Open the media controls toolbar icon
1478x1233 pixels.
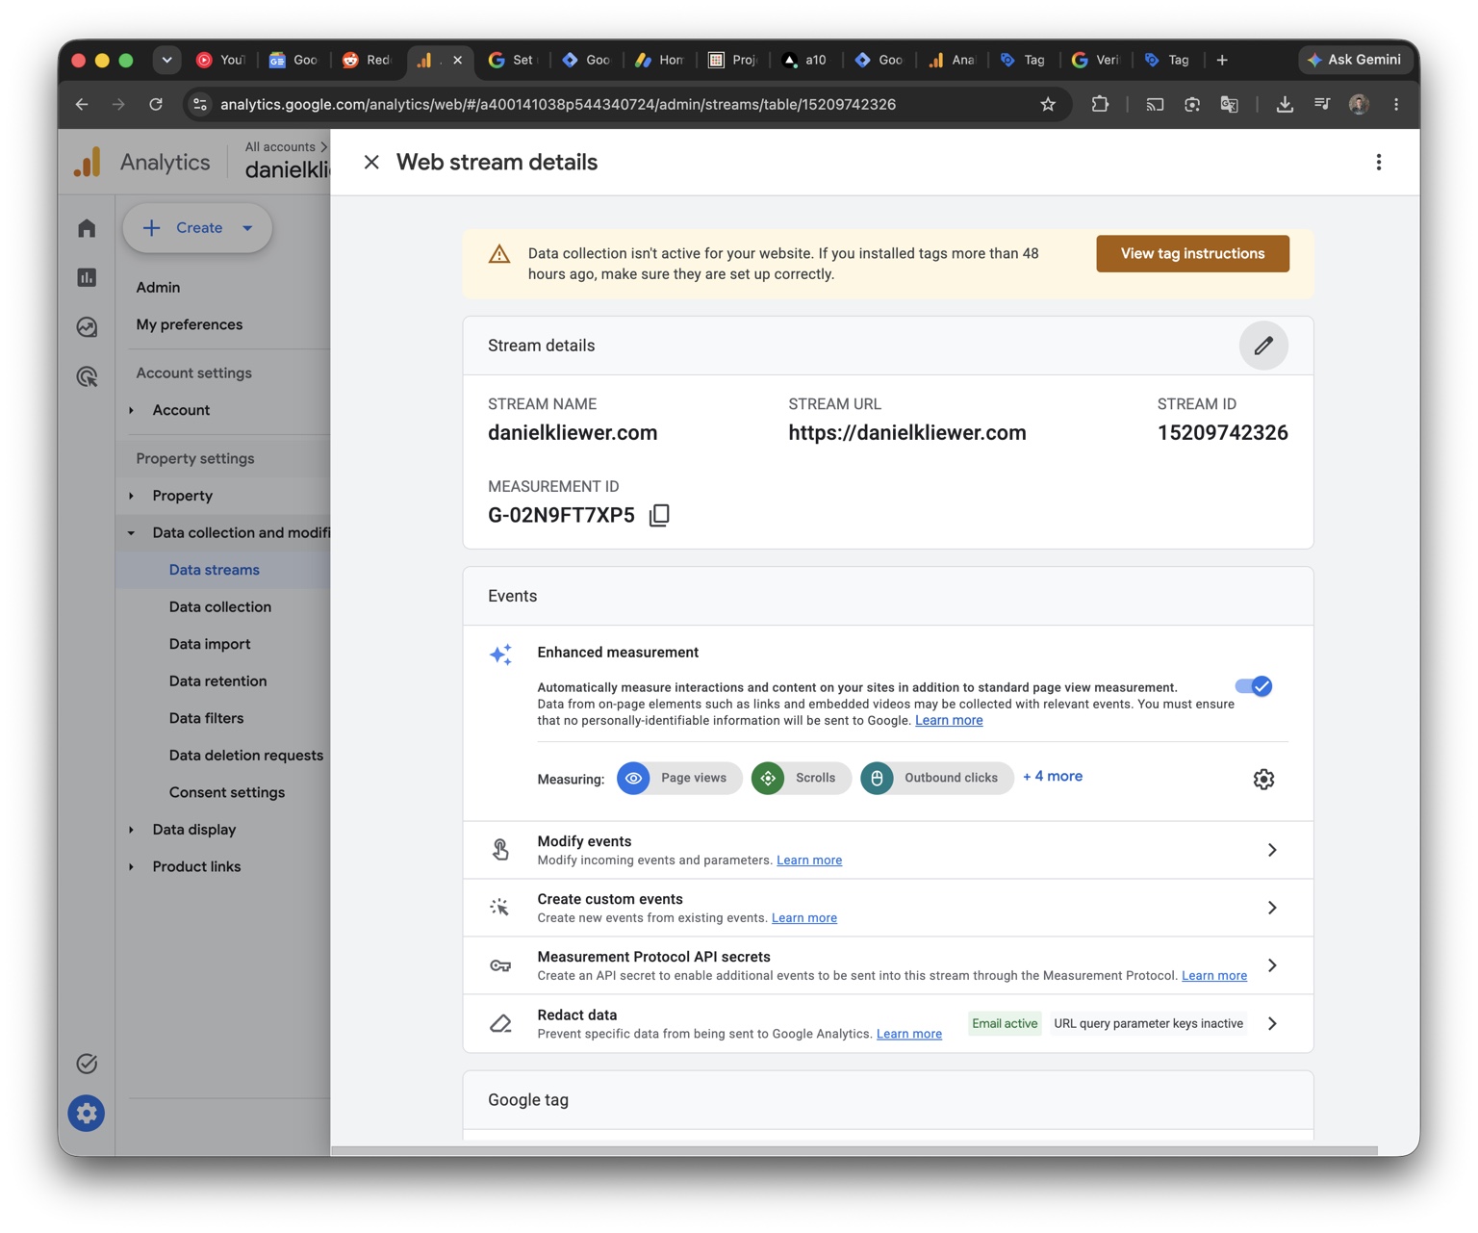(x=1322, y=104)
